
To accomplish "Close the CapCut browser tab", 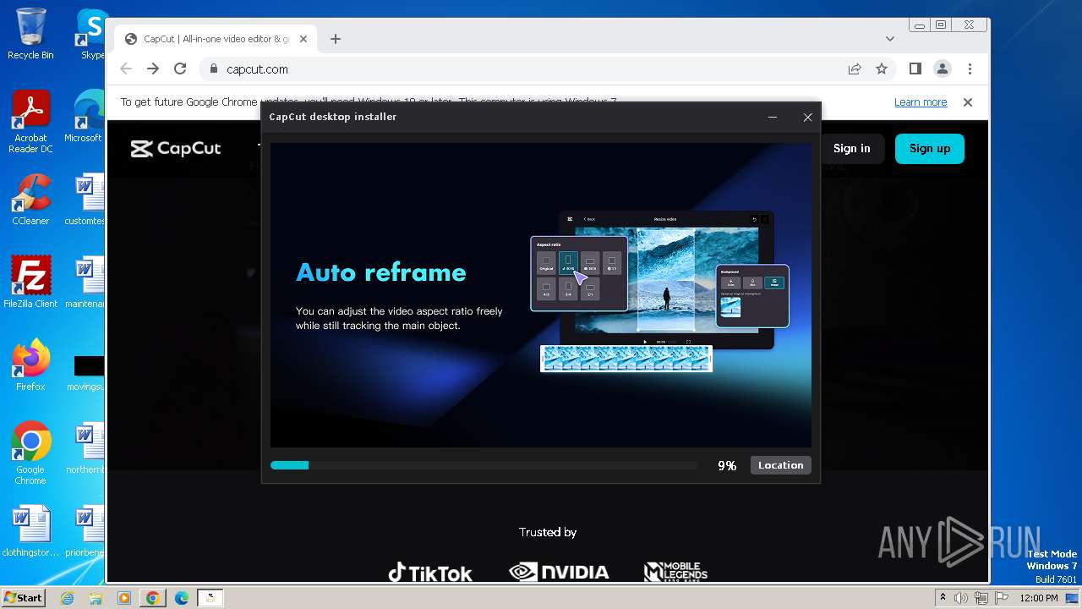I will (304, 39).
